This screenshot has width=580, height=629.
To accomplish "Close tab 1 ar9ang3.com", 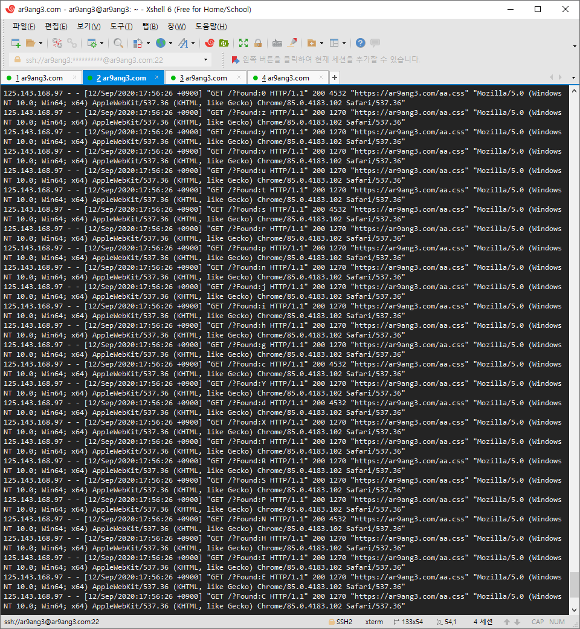I will click(x=74, y=77).
